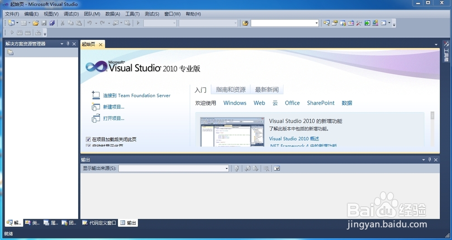Open Command Window toolbar icon
Image resolution: width=452 pixels, height=240 pixels.
[383, 23]
